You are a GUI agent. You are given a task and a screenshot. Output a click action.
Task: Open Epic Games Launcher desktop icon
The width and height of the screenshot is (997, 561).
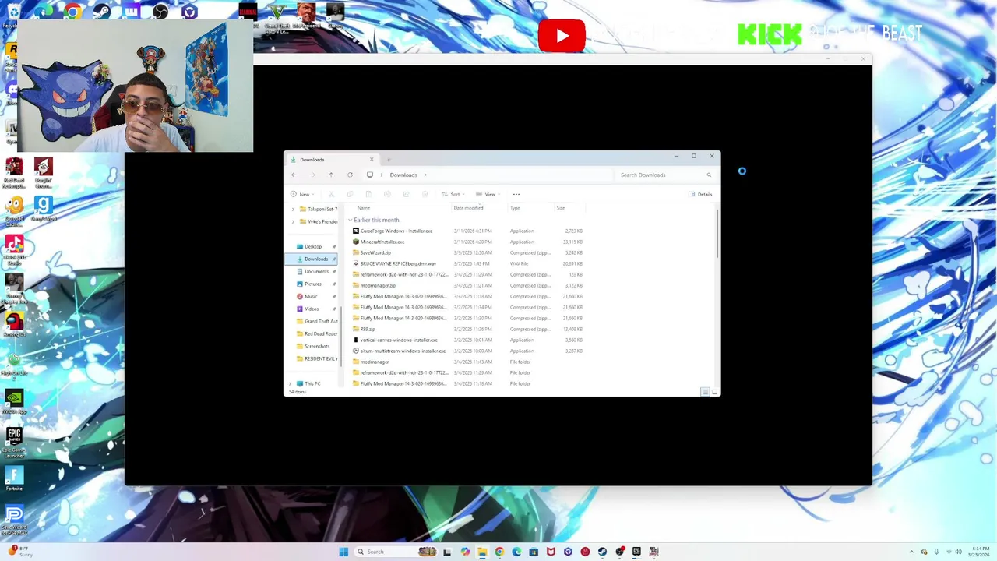tap(14, 443)
